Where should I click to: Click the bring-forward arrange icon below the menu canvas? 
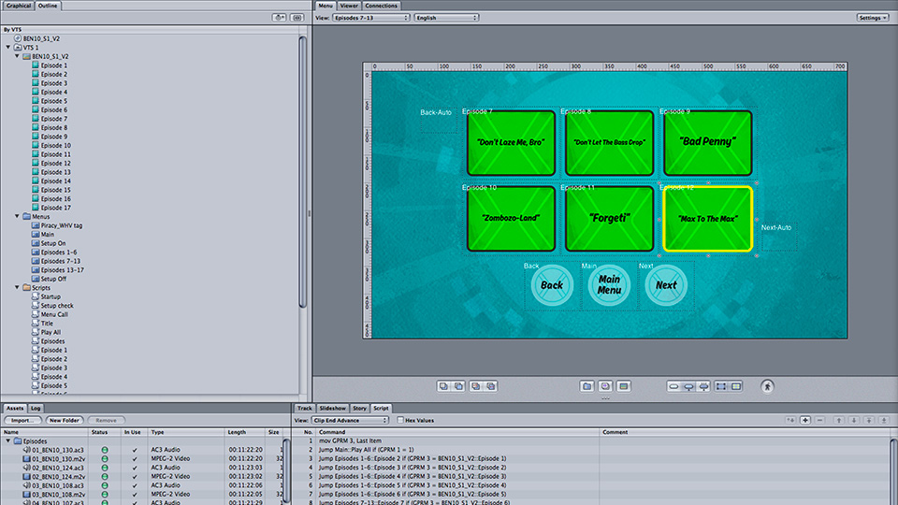458,386
